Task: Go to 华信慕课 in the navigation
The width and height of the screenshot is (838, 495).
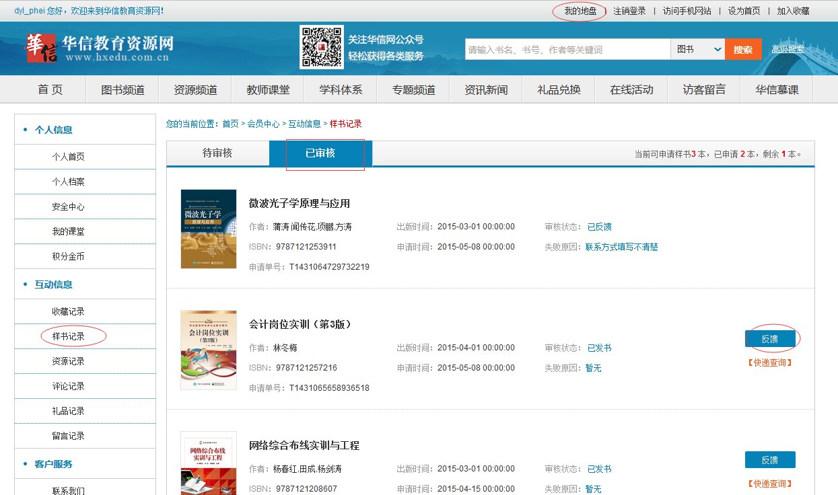Action: click(x=775, y=89)
